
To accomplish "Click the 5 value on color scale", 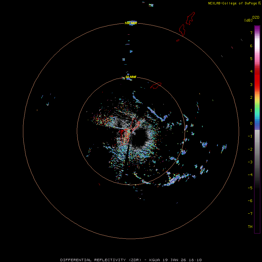I will (x=251, y=59).
